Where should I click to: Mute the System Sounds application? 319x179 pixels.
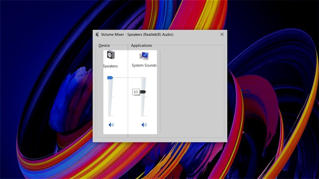coord(144,125)
